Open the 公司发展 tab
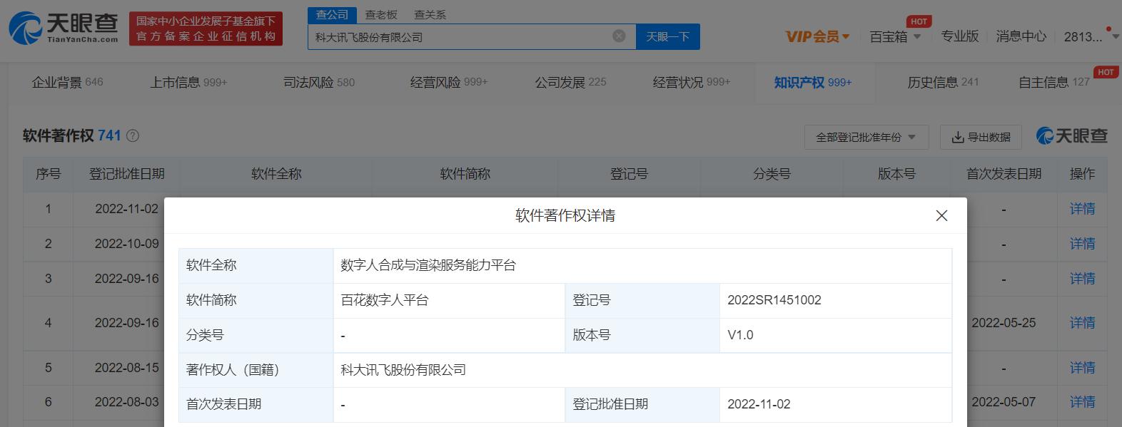 tap(571, 83)
